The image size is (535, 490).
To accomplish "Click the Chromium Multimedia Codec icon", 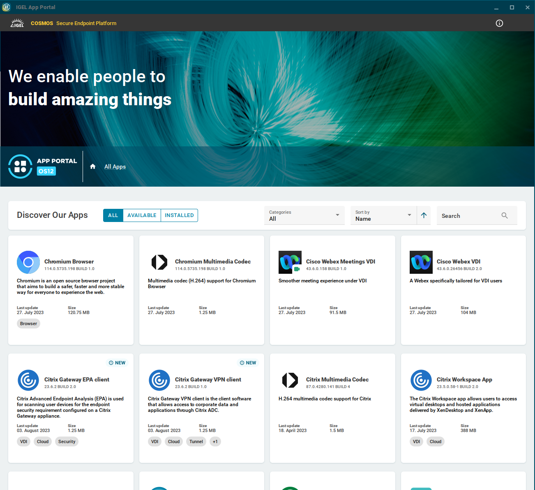I will [159, 262].
